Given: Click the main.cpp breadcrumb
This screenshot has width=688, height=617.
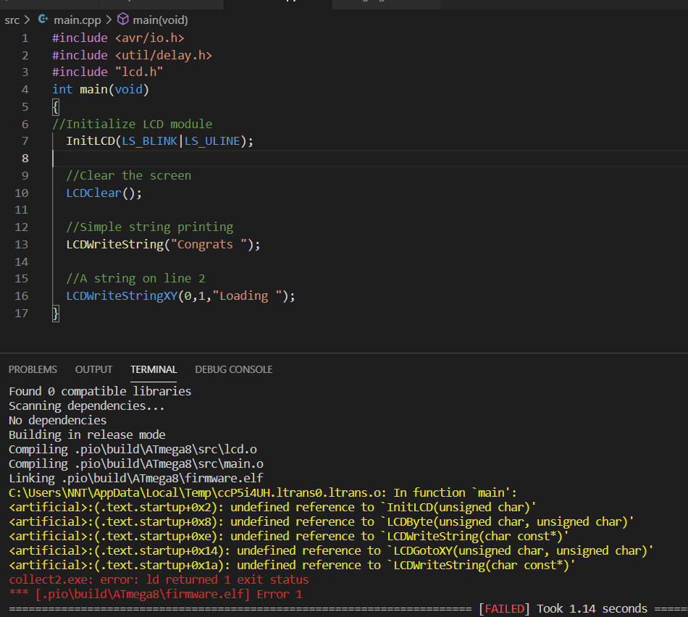Looking at the screenshot, I should 77,20.
